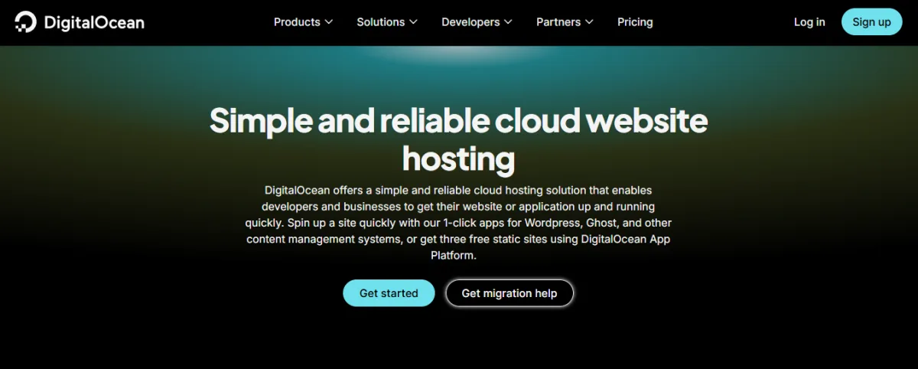Viewport: 918px width, 369px height.
Task: Click the Sign up button
Action: coord(871,22)
